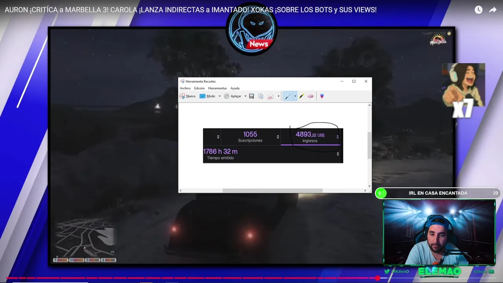Click the laughing emote X7 sticker

point(463,90)
